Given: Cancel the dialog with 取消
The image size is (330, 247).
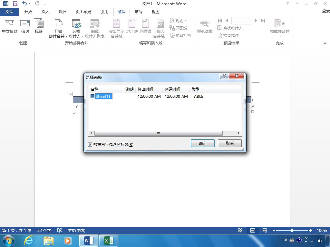Looking at the screenshot, I should click(x=229, y=143).
